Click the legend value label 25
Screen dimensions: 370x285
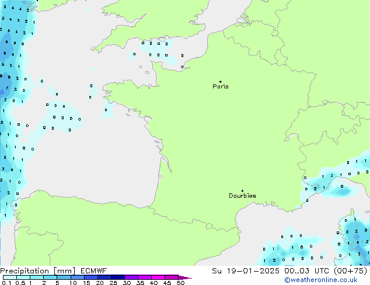(x=113, y=283)
